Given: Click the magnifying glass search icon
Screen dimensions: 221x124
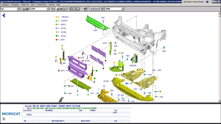Looking at the screenshot, I should (x=65, y=9).
